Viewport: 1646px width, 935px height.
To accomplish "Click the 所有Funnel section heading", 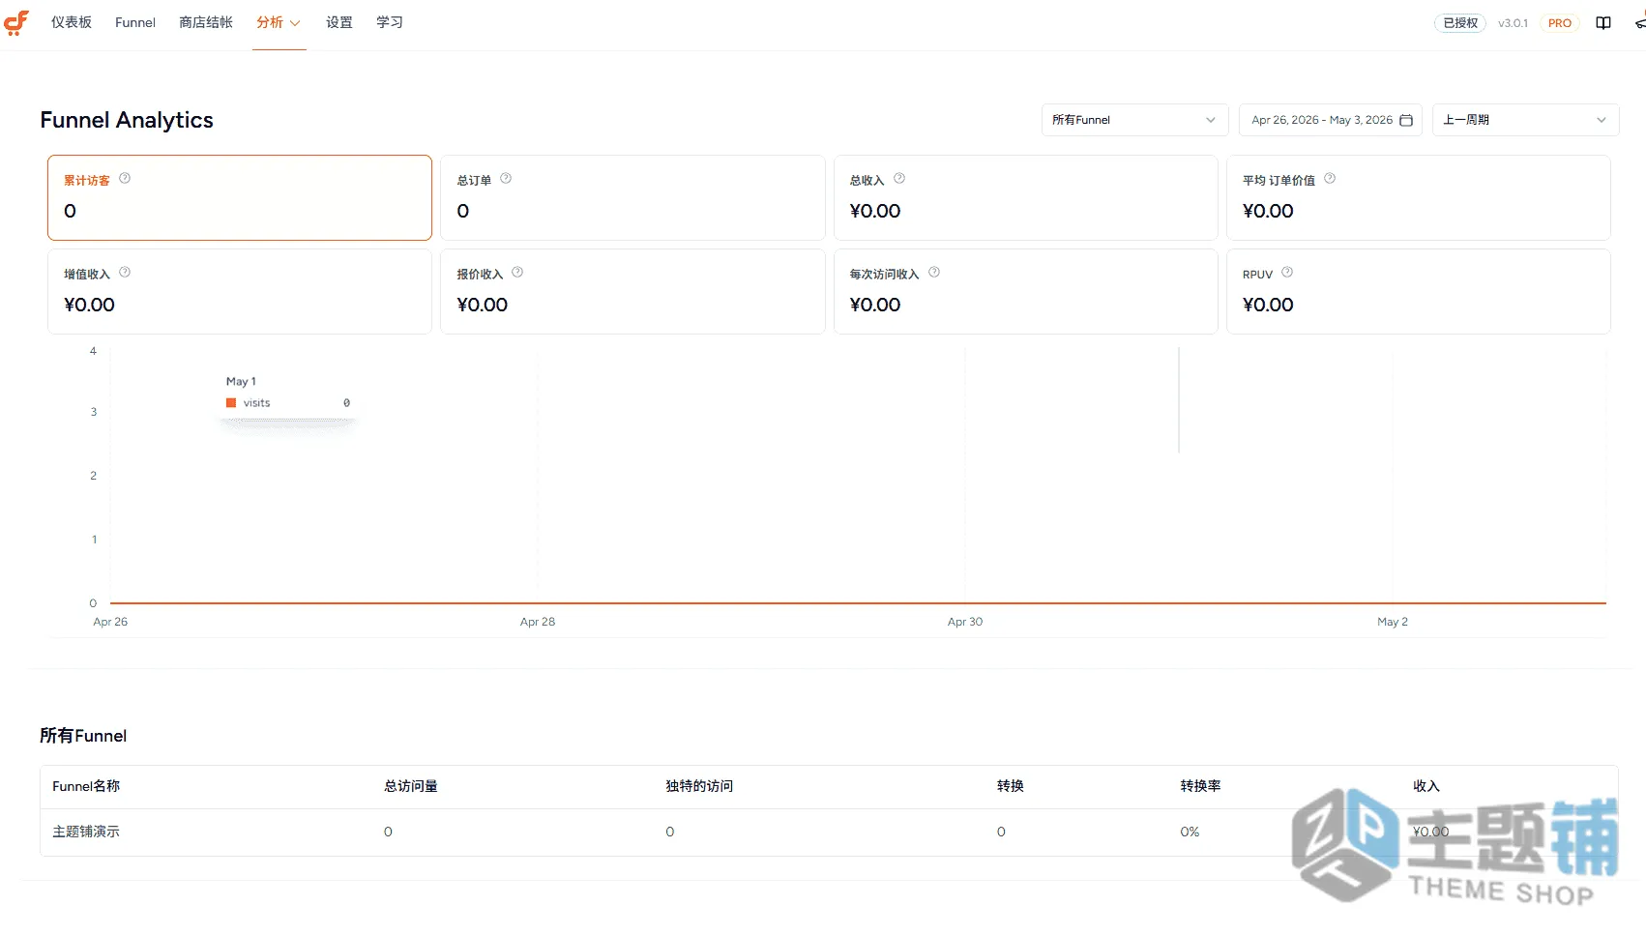I will tap(83, 736).
